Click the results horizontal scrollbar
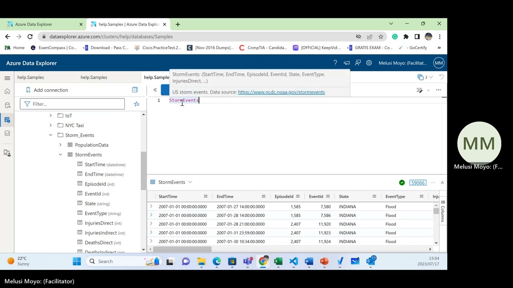The width and height of the screenshot is (513, 288). (x=183, y=249)
